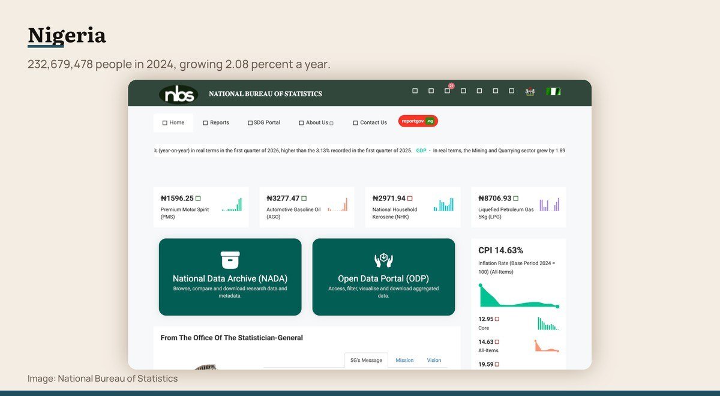Expand the About Us dropdown caret
720x396 pixels.
(331, 123)
